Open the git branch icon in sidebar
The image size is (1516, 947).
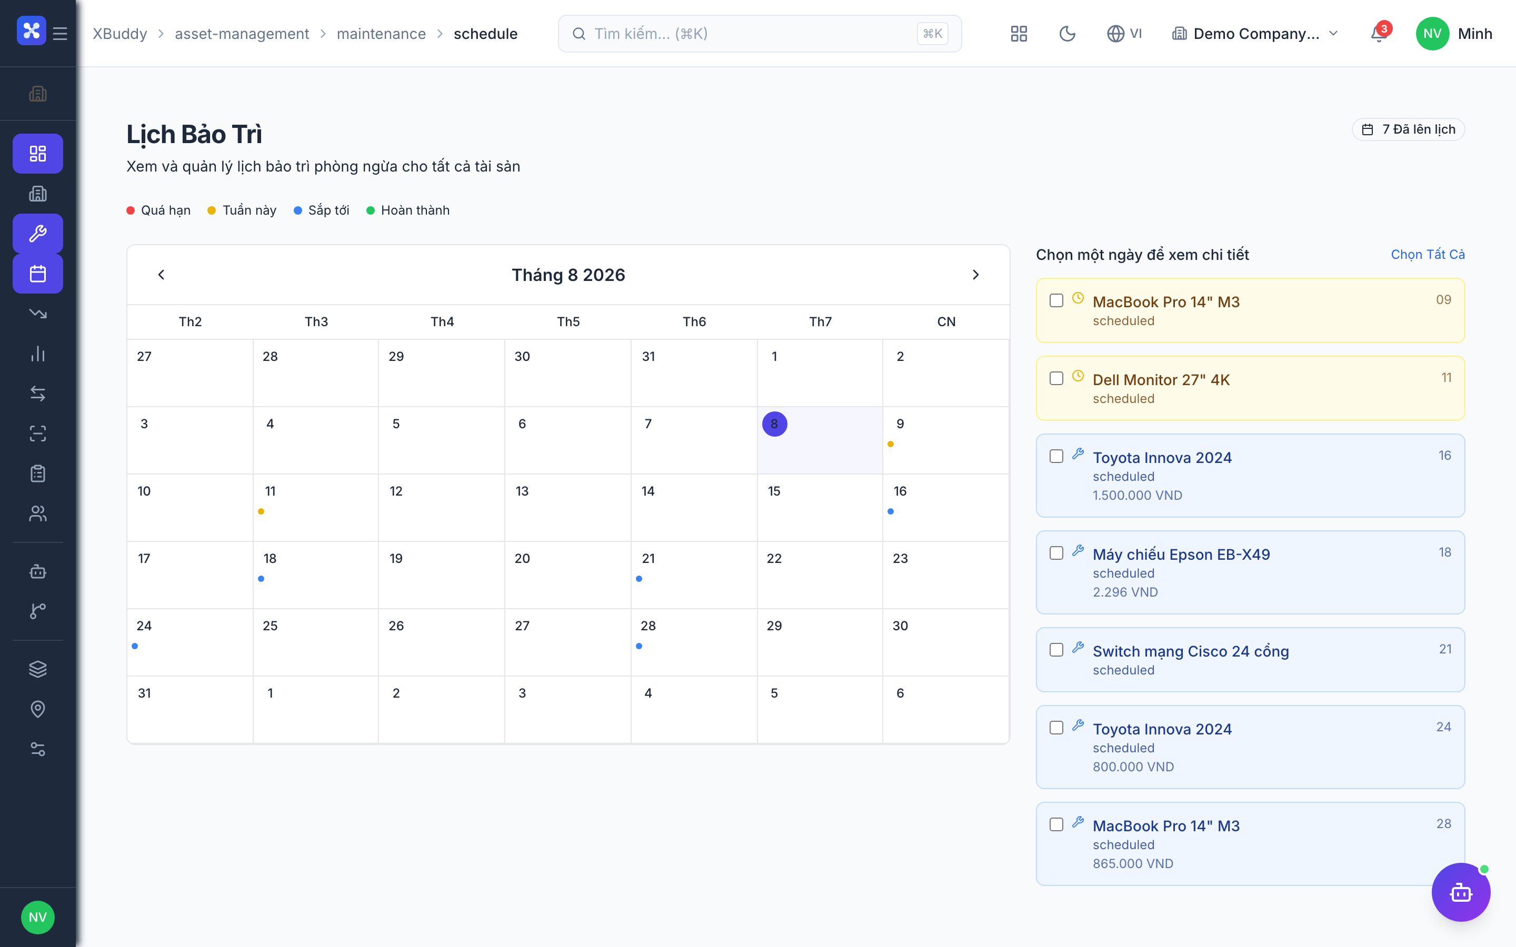(x=37, y=611)
